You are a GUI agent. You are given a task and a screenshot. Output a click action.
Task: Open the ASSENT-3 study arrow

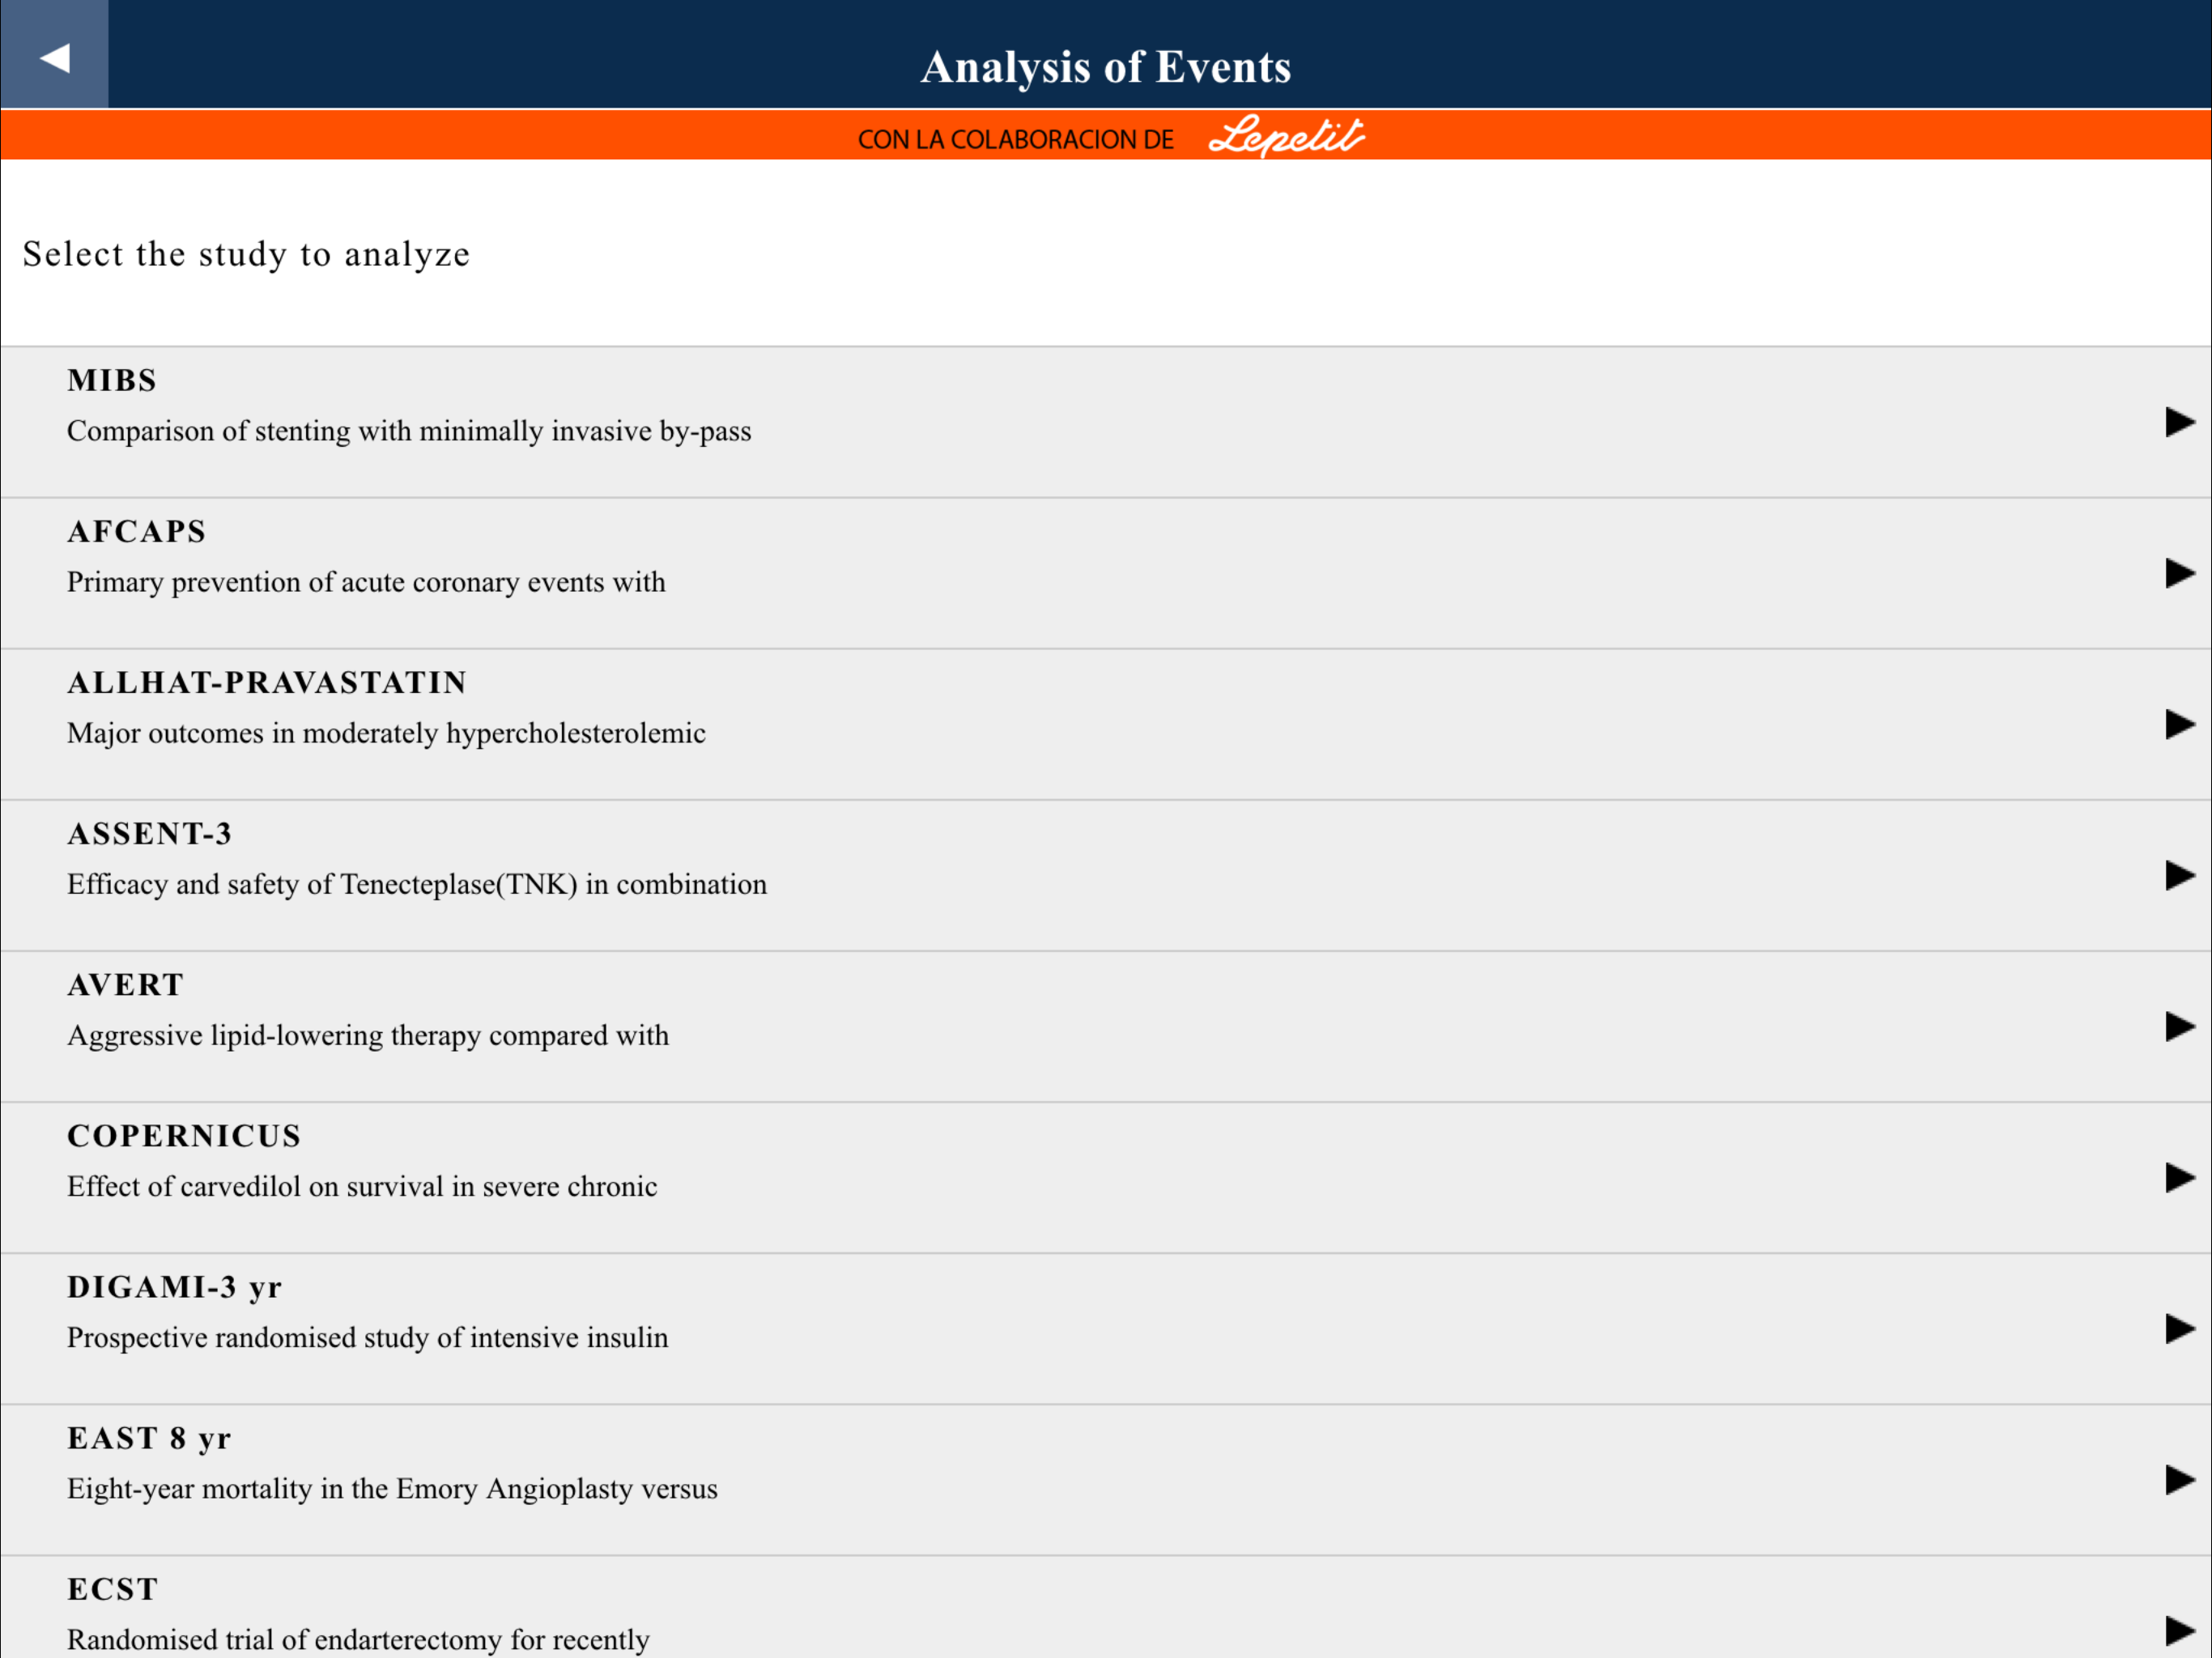2180,875
